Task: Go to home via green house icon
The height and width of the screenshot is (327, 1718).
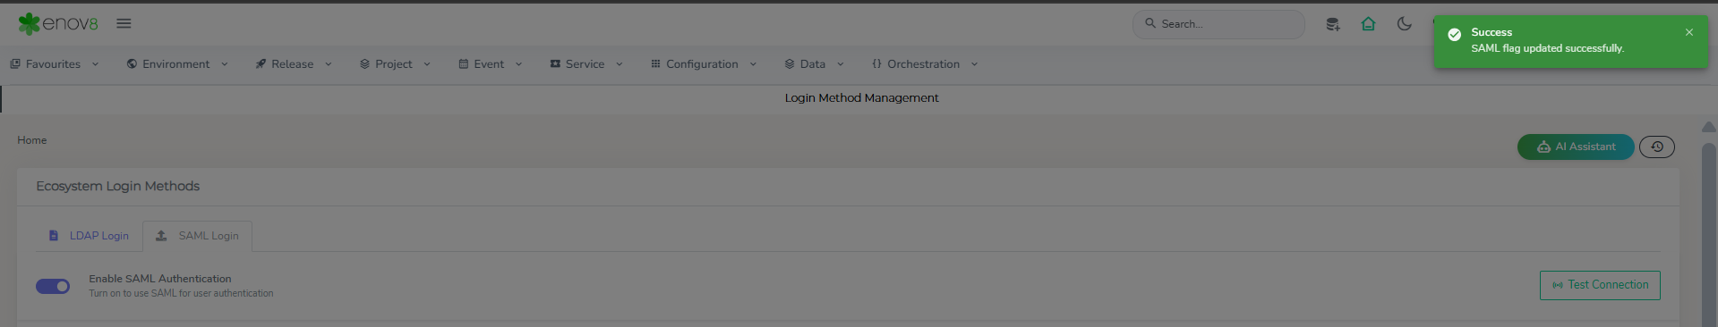Action: [1368, 24]
